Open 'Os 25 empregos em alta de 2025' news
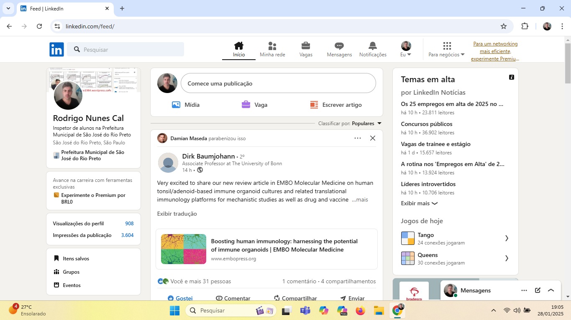The width and height of the screenshot is (571, 320). click(452, 104)
